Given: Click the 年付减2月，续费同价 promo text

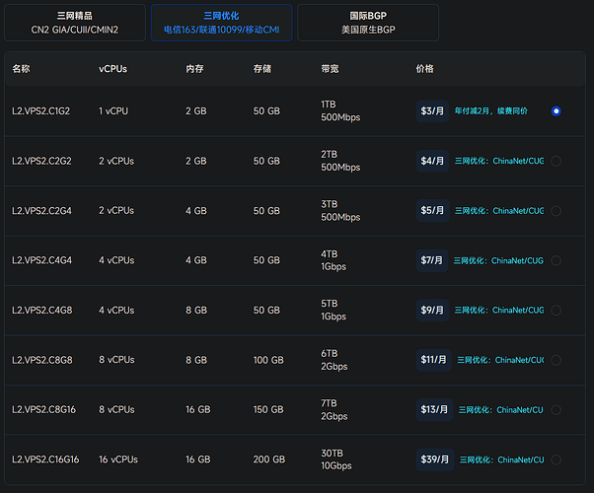Looking at the screenshot, I should point(491,111).
